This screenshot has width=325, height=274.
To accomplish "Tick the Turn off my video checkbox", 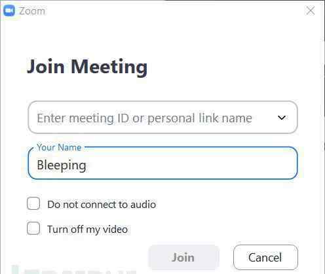I will click(x=33, y=228).
